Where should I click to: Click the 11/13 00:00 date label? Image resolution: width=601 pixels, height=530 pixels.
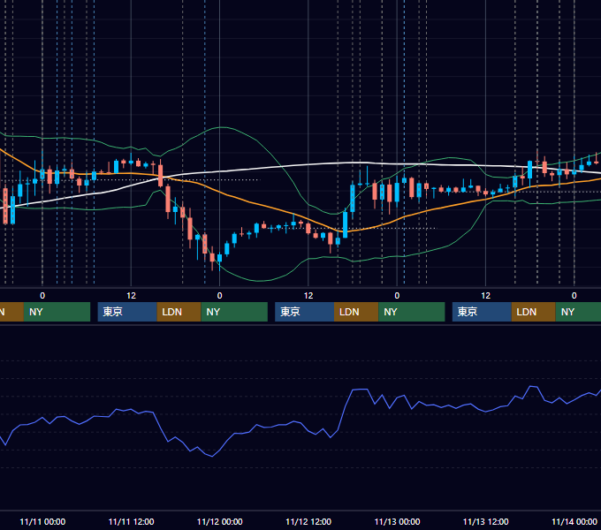click(x=397, y=521)
